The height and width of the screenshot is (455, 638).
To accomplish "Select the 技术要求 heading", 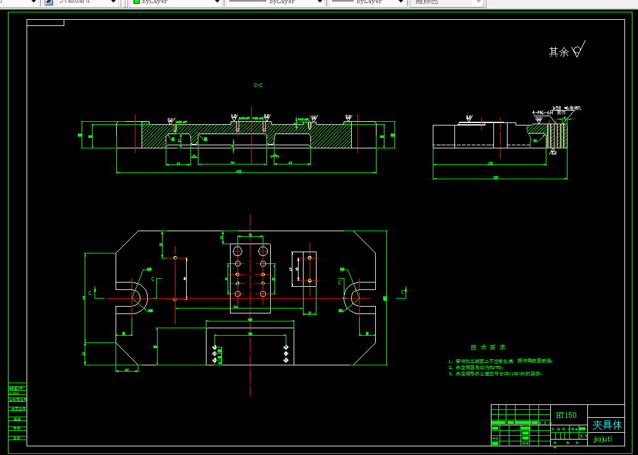I will coord(488,347).
